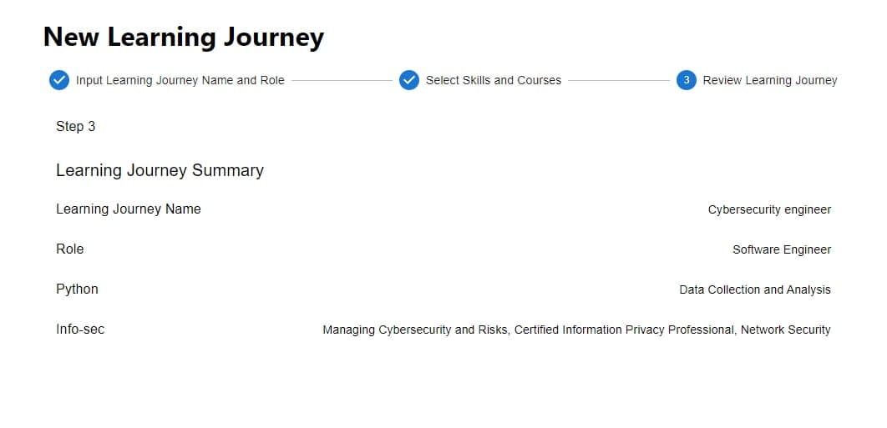Image resolution: width=887 pixels, height=428 pixels.
Task: Click Certified Information Privacy Professional course text
Action: coord(624,330)
